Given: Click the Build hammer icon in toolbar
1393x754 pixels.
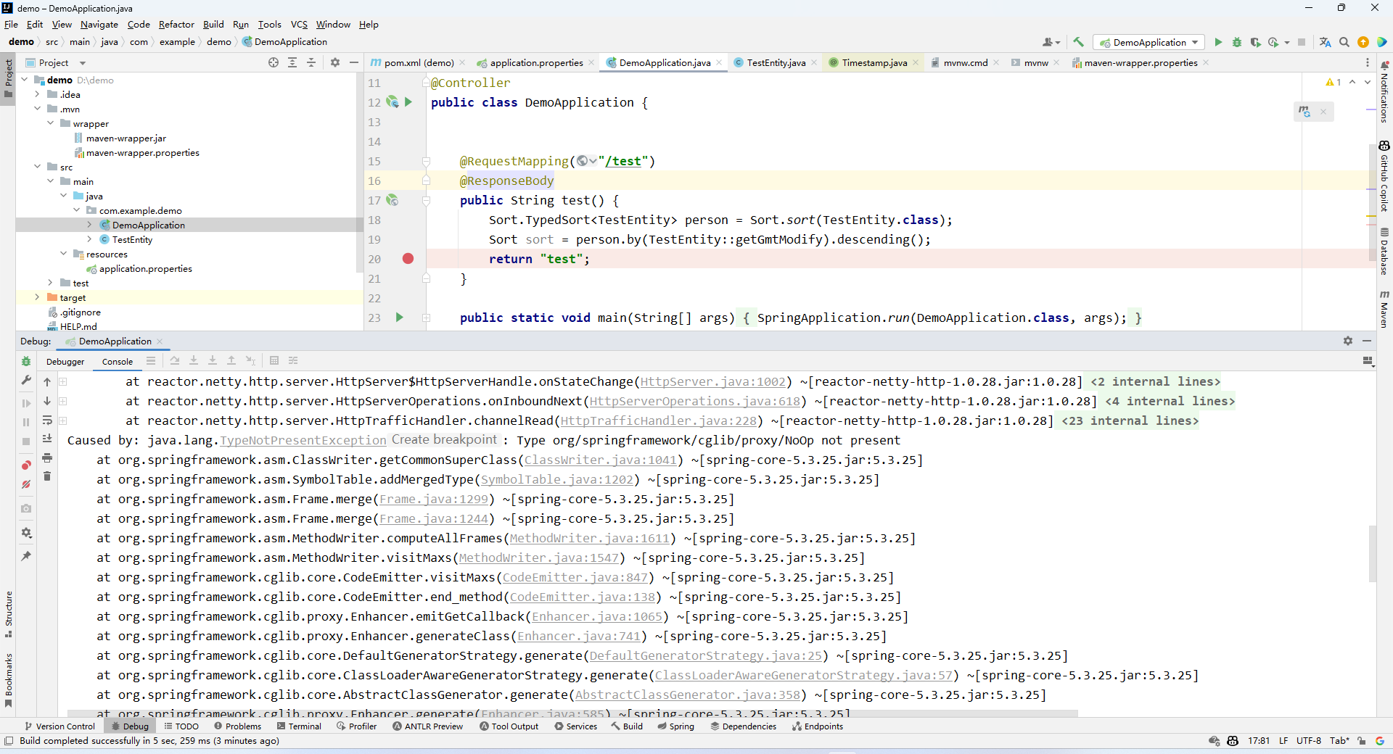Looking at the screenshot, I should click(1078, 42).
